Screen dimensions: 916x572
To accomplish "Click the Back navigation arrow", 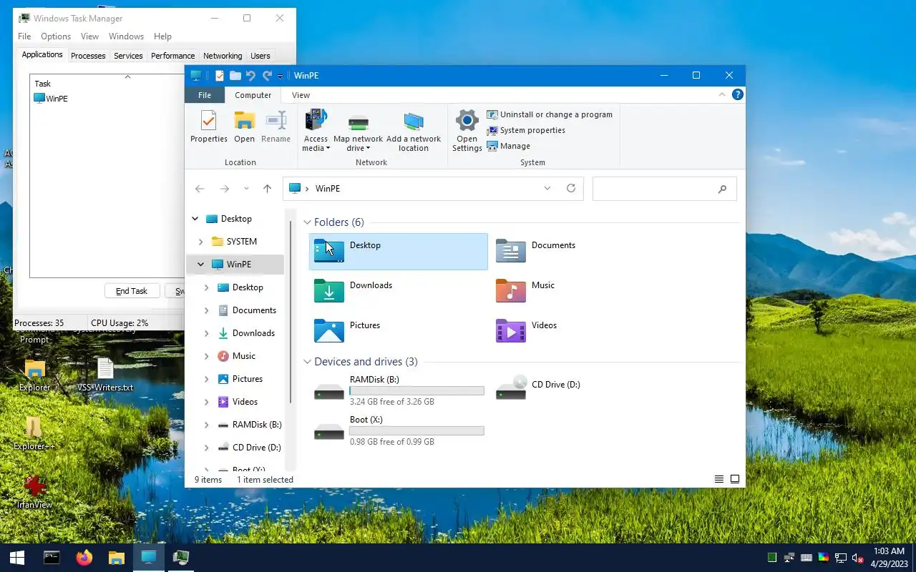I will pos(200,189).
